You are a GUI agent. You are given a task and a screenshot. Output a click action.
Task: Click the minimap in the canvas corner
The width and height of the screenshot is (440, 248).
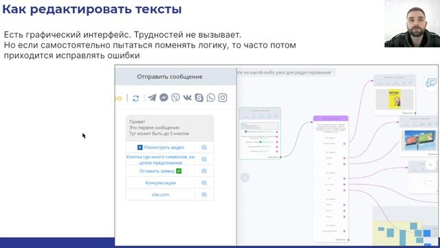point(405,225)
